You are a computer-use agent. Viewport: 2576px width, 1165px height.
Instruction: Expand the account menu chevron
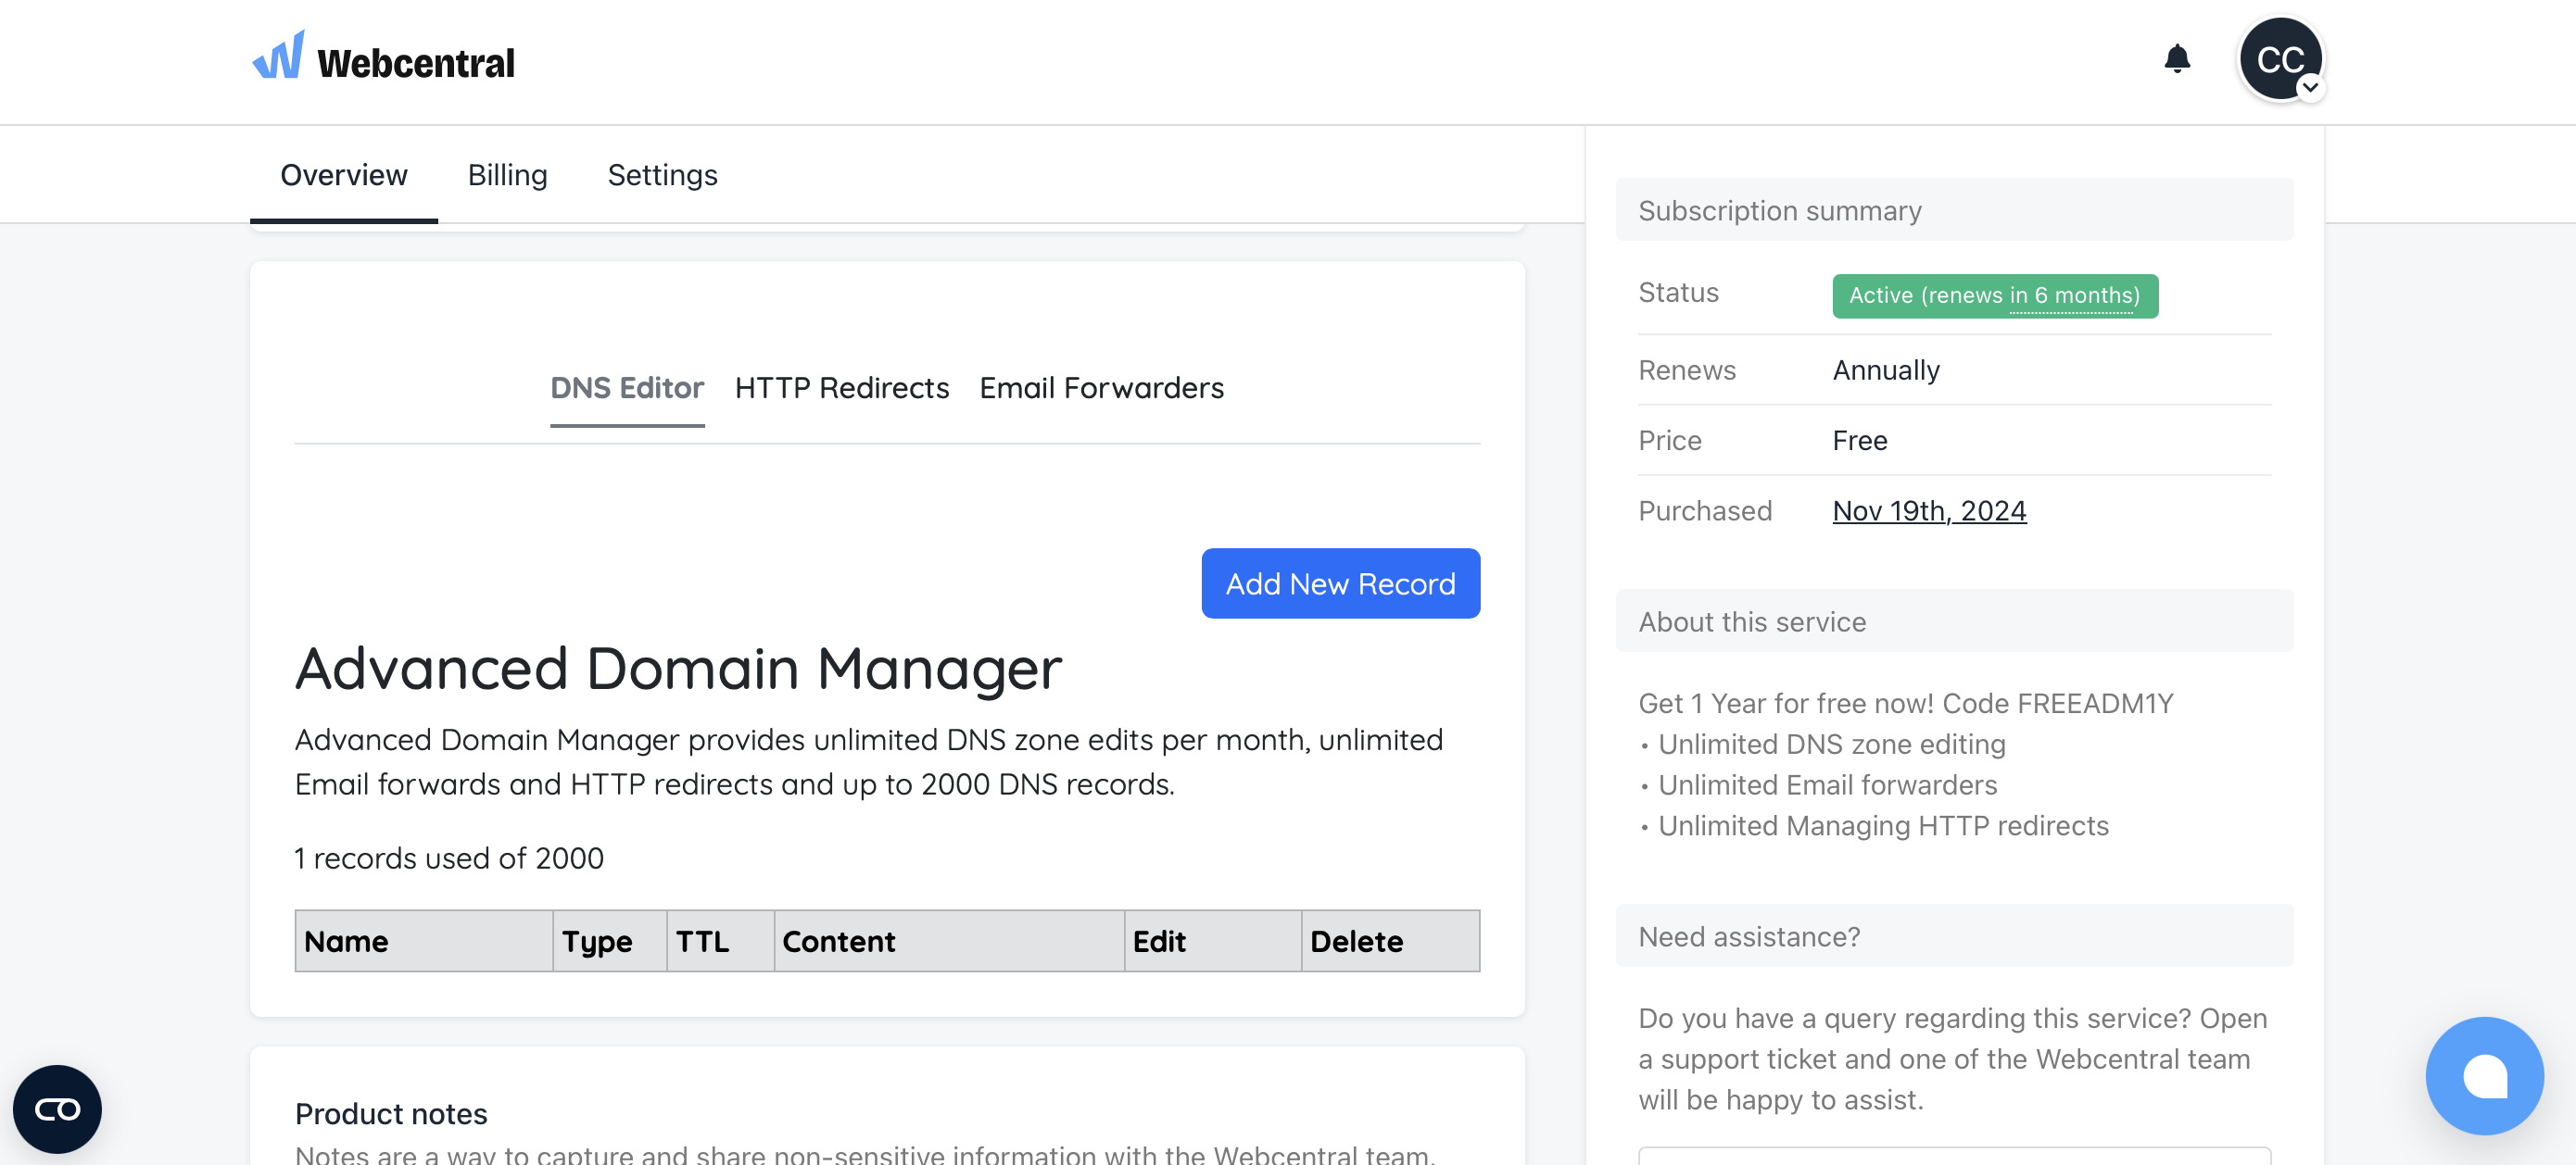tap(2310, 87)
